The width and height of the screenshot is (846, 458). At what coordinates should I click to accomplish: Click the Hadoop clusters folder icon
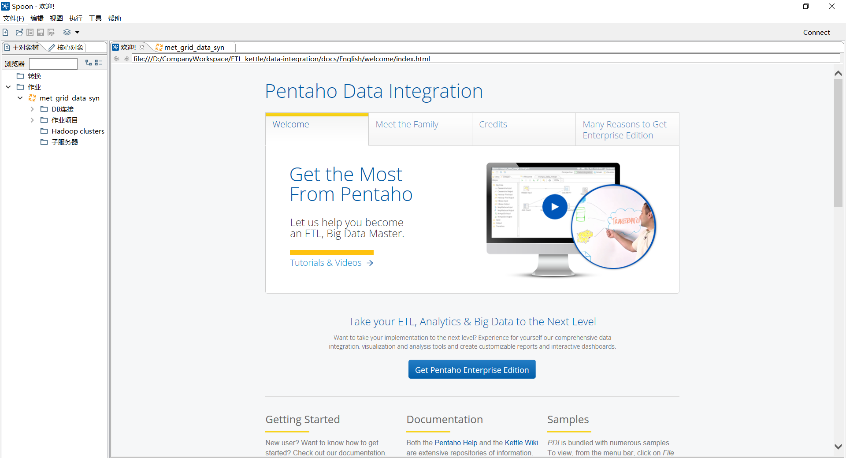(44, 131)
